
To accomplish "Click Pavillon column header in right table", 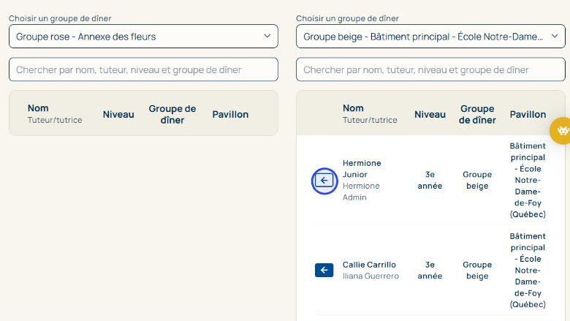I will pyautogui.click(x=528, y=114).
